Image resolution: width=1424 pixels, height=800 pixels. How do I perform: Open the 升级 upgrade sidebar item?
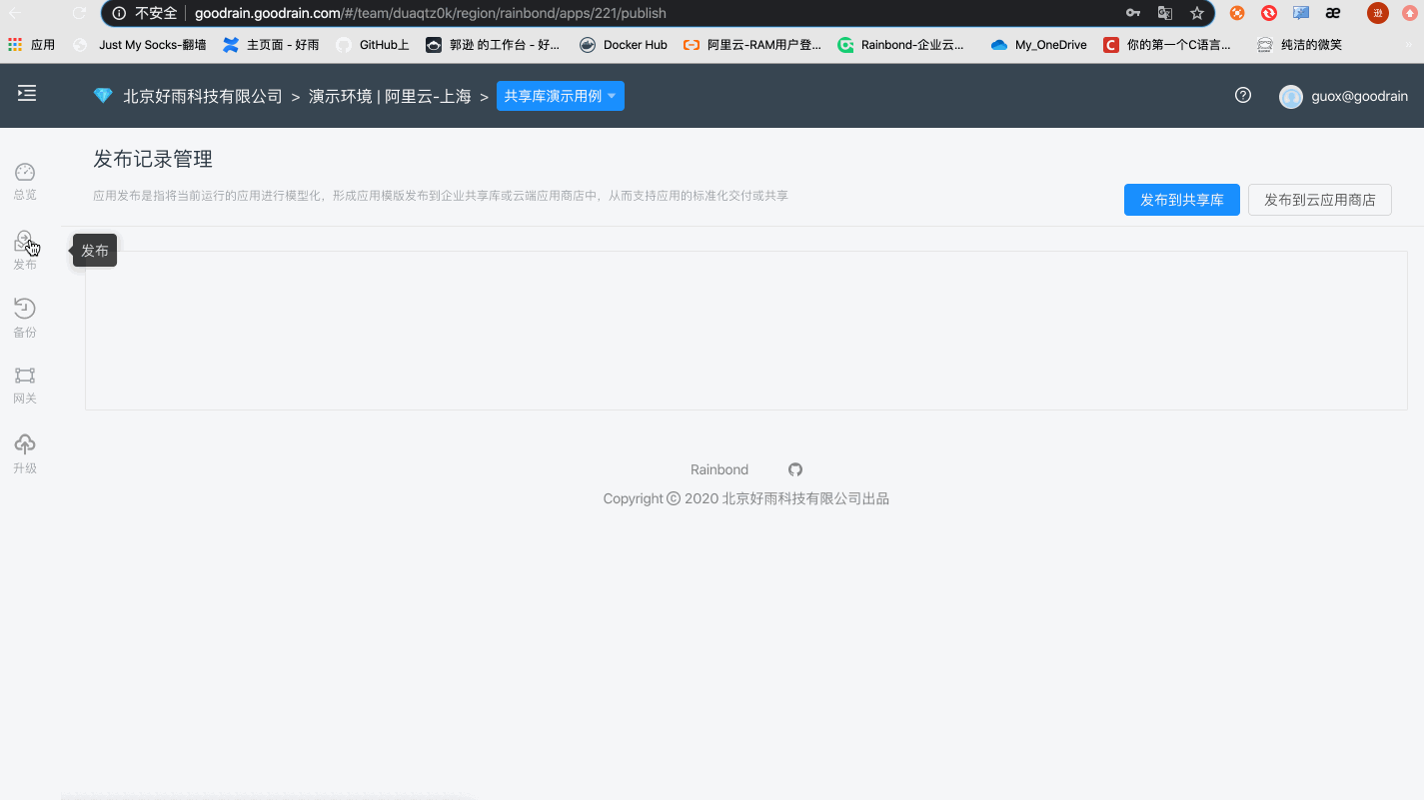[25, 454]
